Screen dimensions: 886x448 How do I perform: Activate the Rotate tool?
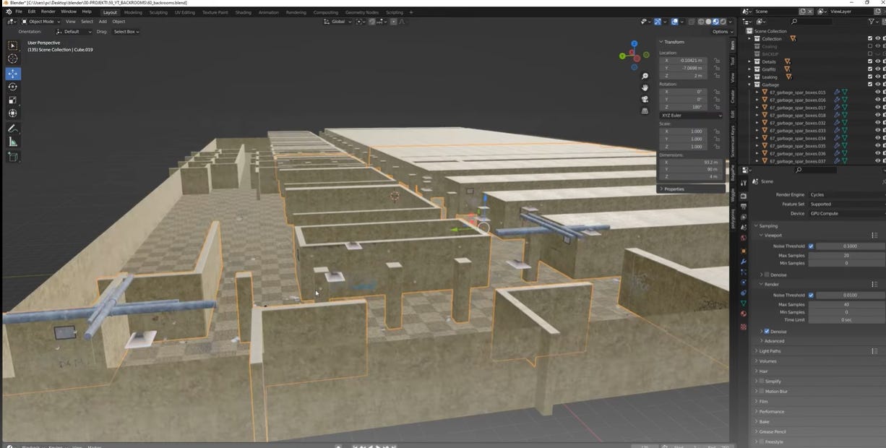coord(13,87)
